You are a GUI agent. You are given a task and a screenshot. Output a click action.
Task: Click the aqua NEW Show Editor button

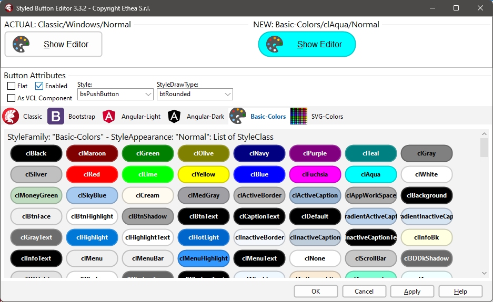coord(307,44)
